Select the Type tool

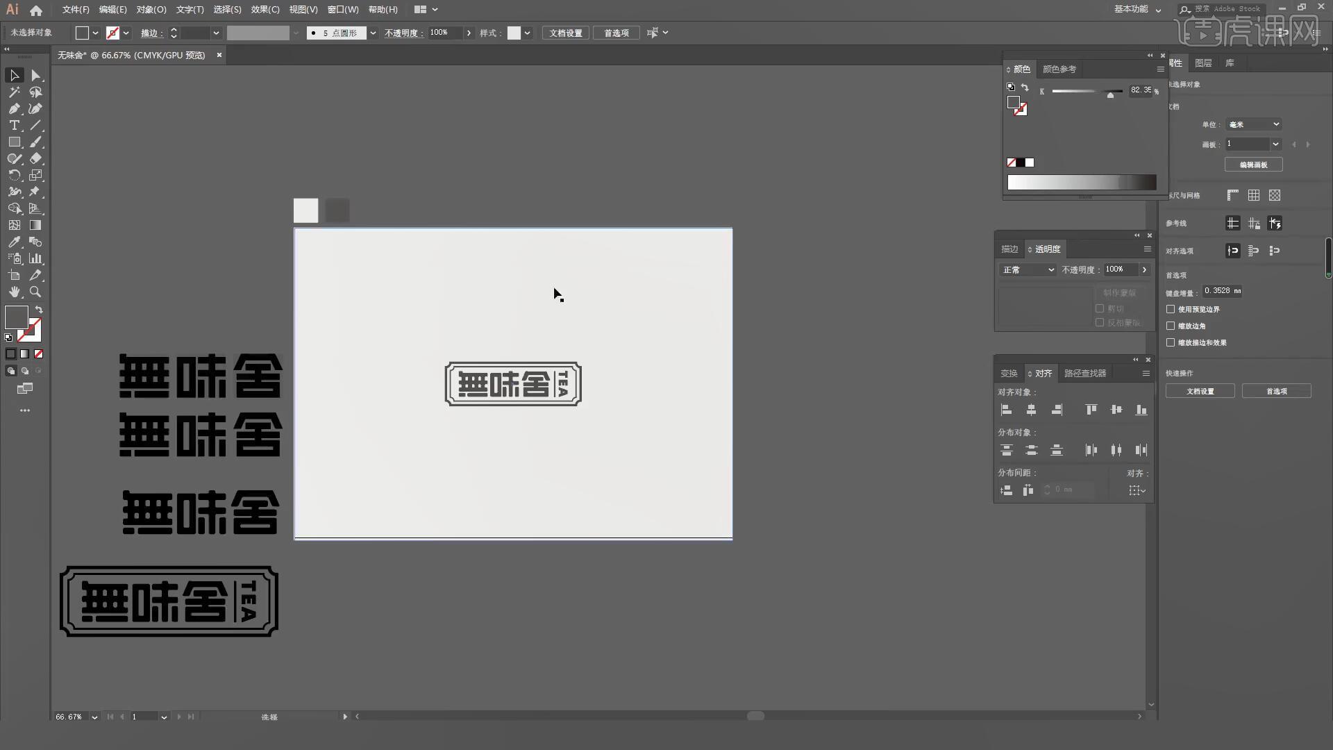point(14,126)
